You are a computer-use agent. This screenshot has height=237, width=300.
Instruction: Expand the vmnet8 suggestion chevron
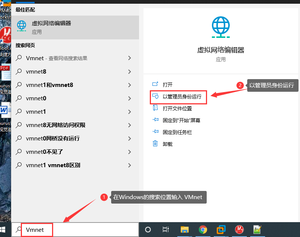coord(129,72)
